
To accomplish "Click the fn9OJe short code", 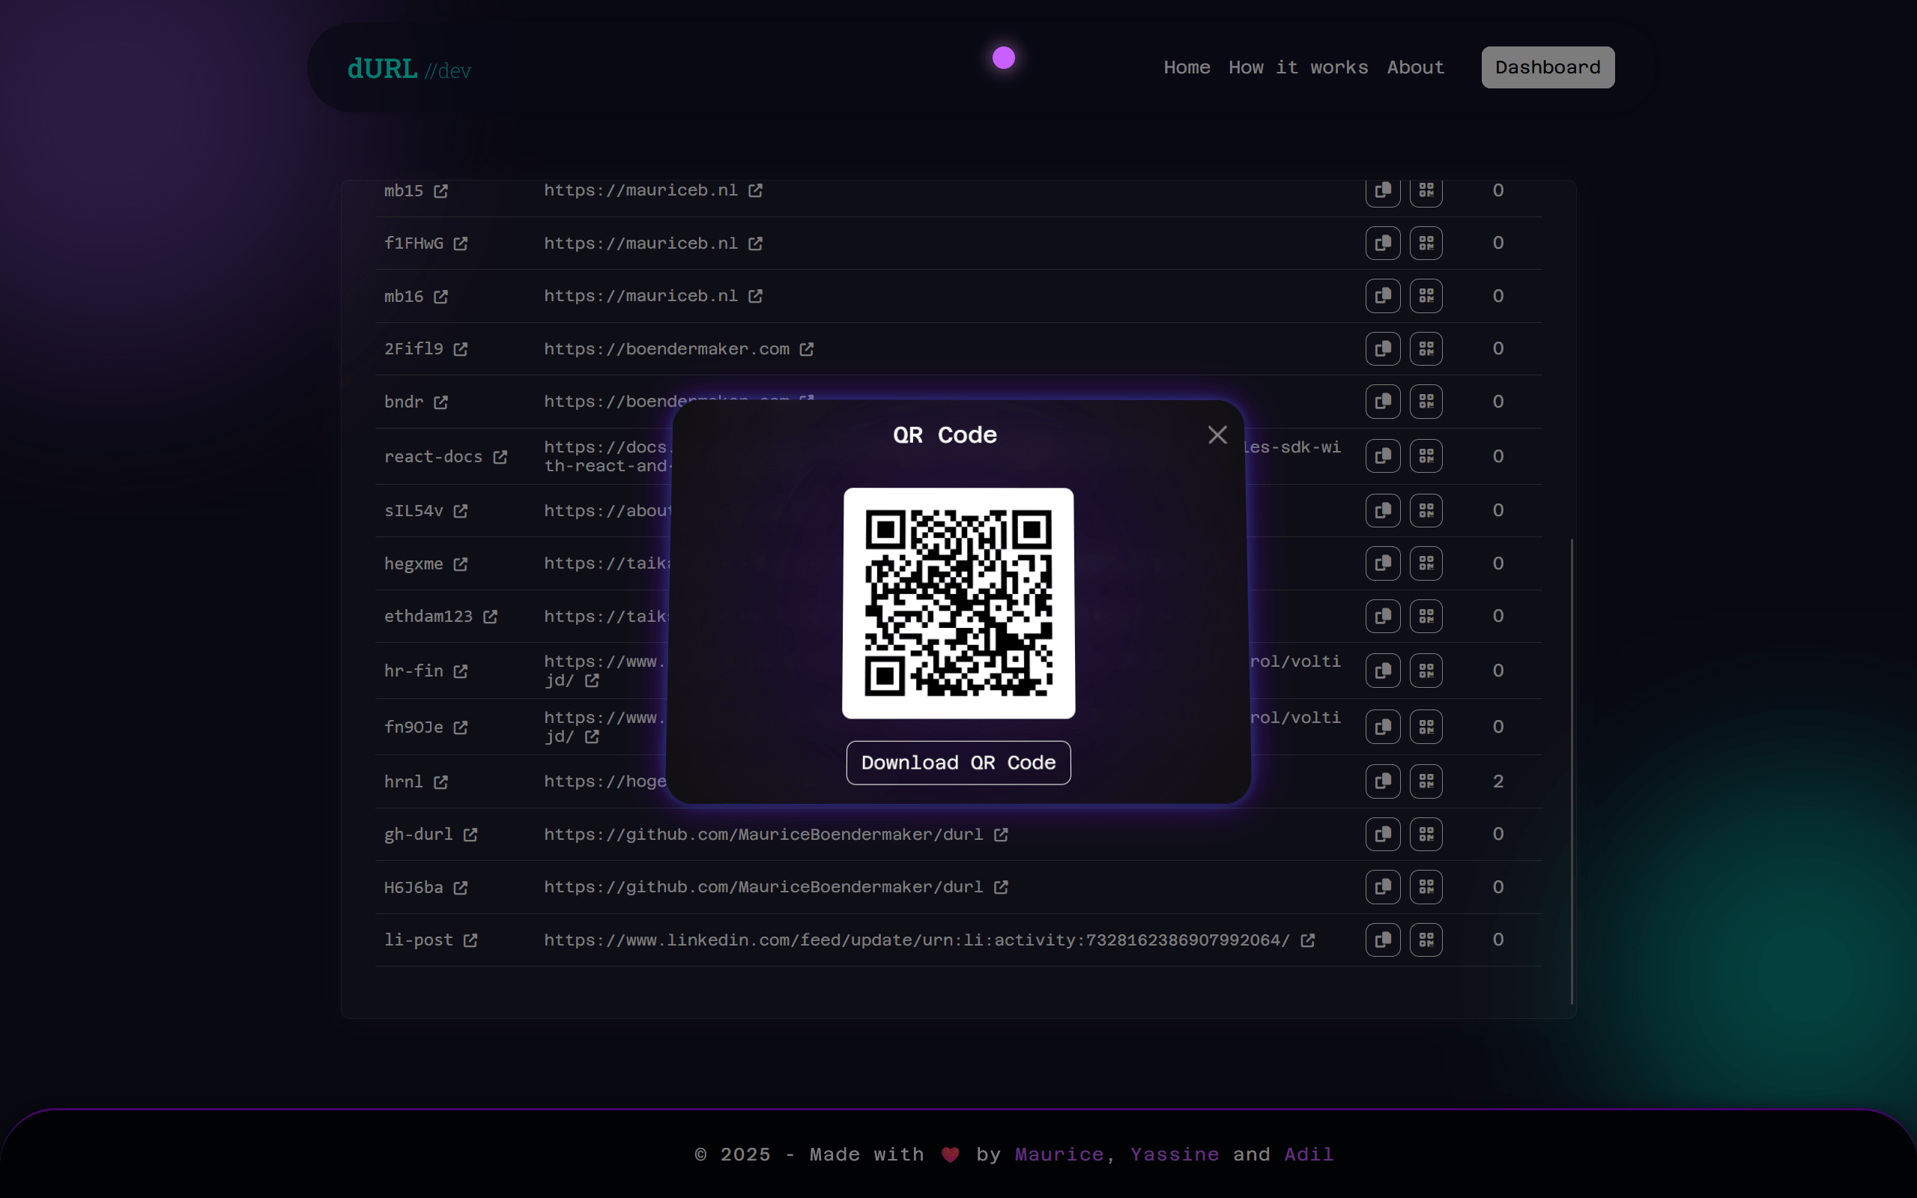I will 414,727.
